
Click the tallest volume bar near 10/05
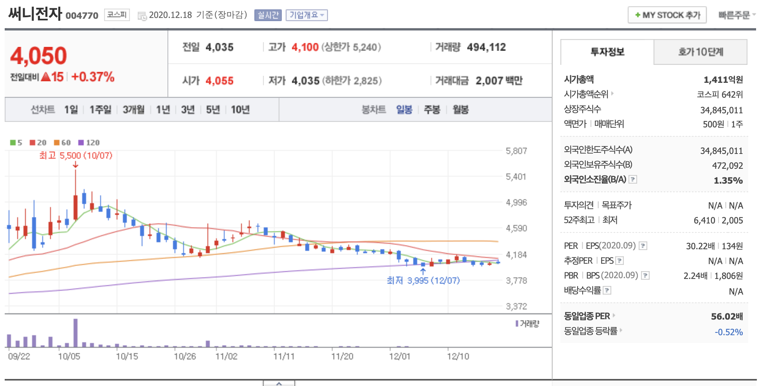click(76, 333)
